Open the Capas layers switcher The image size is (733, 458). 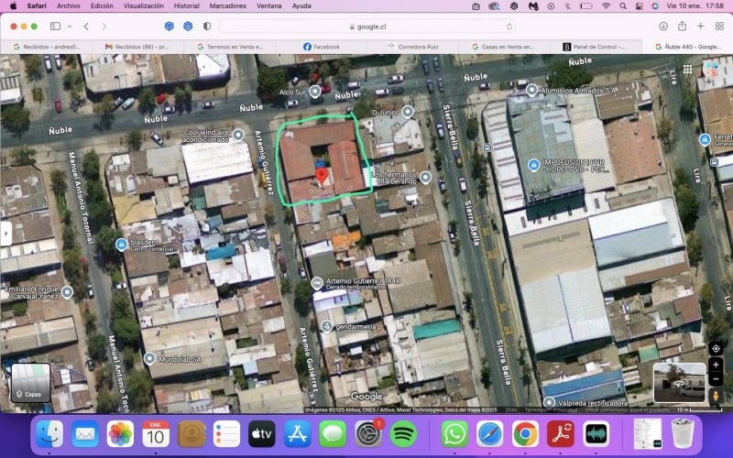pos(31,383)
